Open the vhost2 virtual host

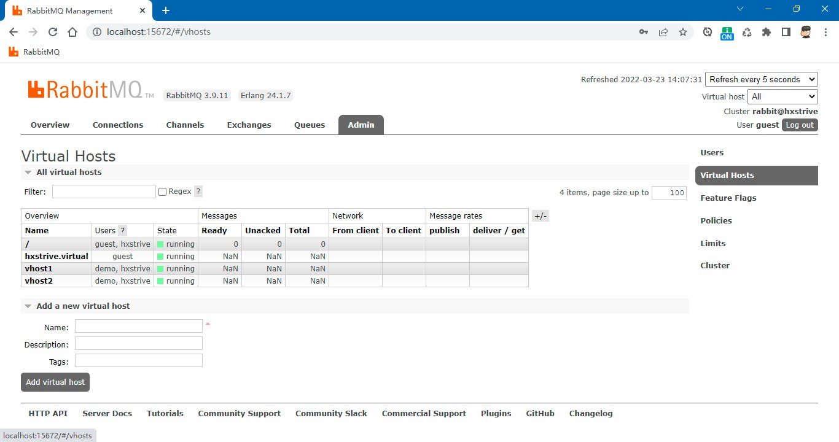tap(39, 281)
